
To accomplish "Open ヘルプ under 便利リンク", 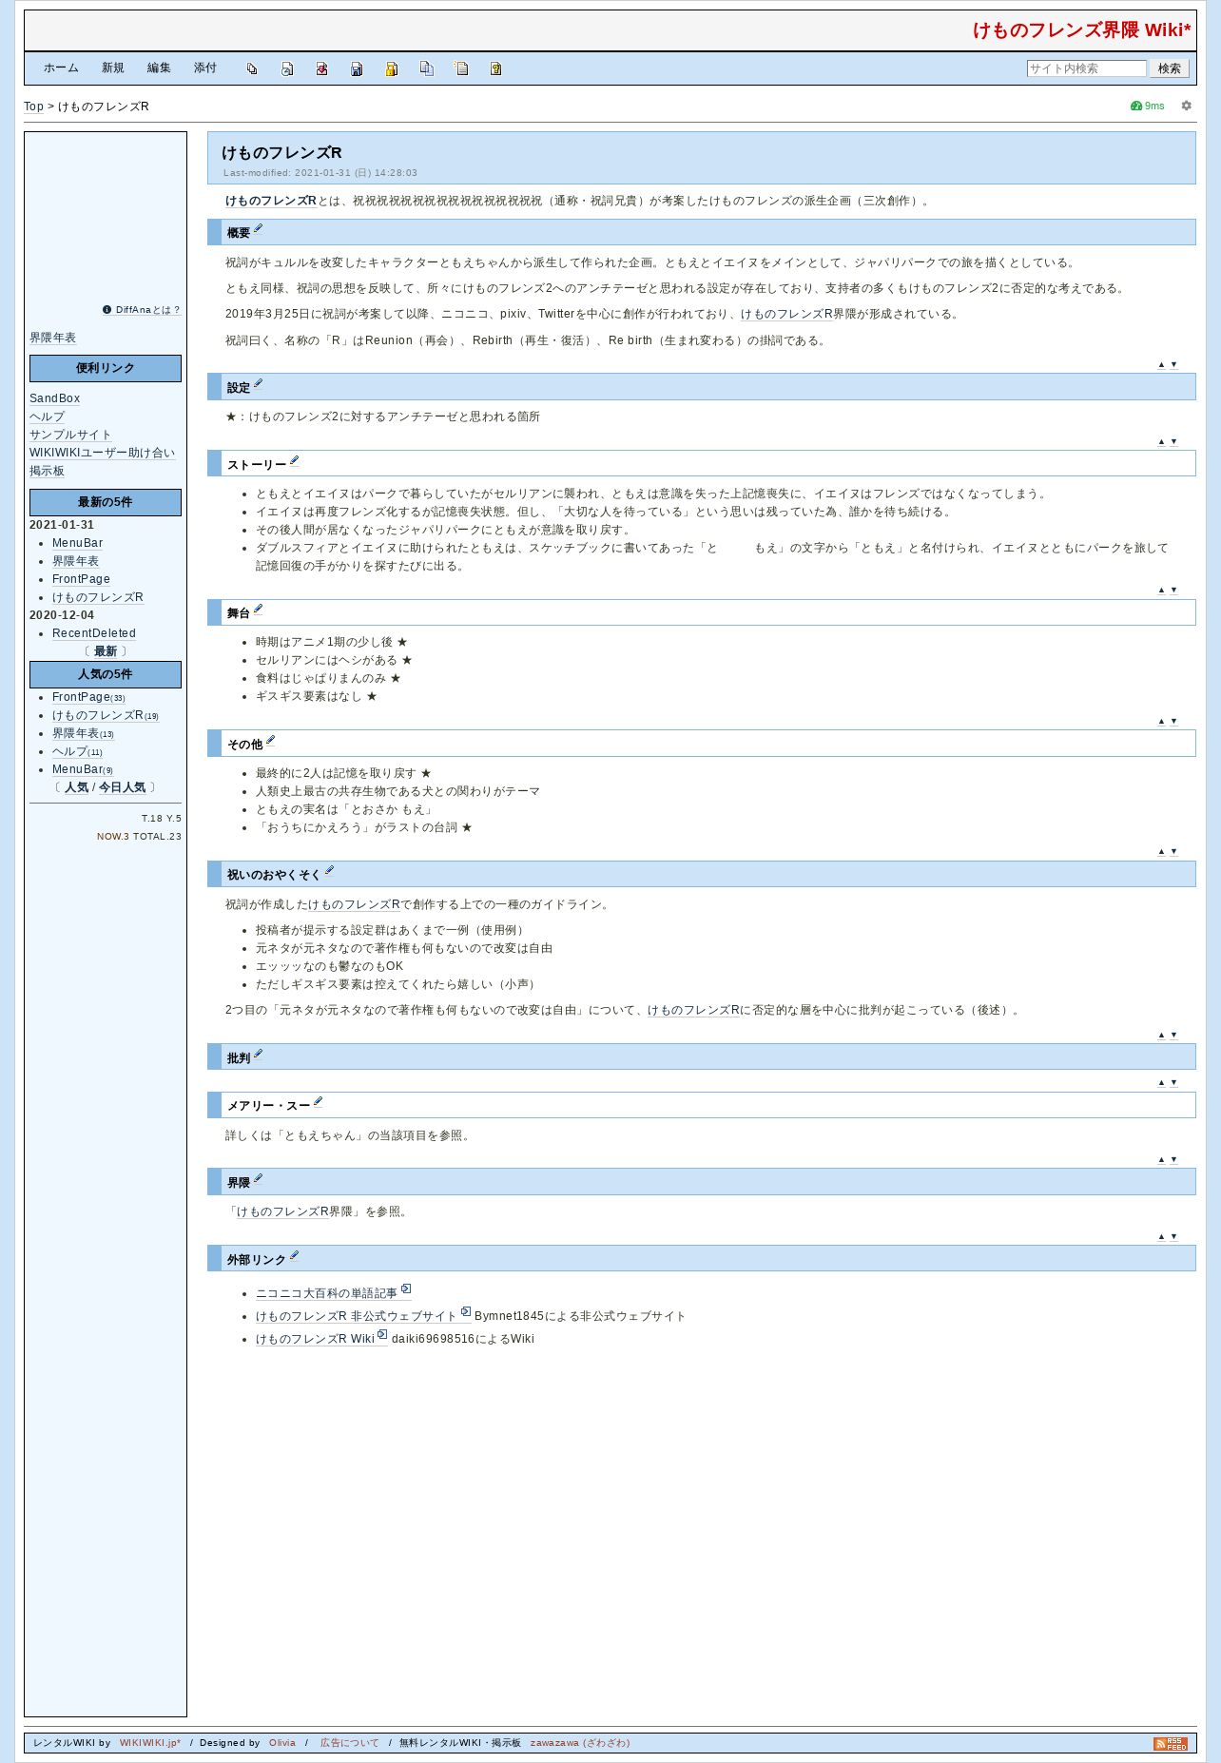I will [47, 417].
